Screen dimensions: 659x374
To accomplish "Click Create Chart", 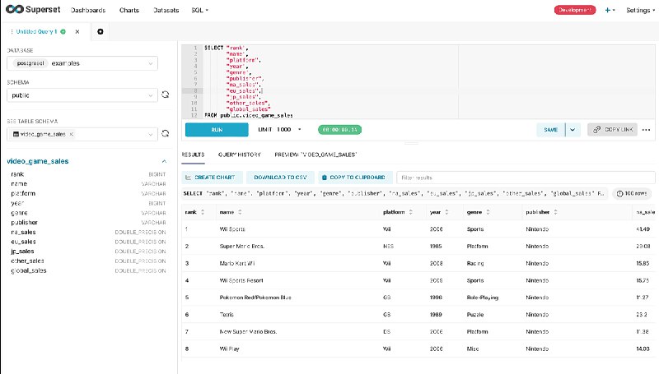I will coord(211,178).
